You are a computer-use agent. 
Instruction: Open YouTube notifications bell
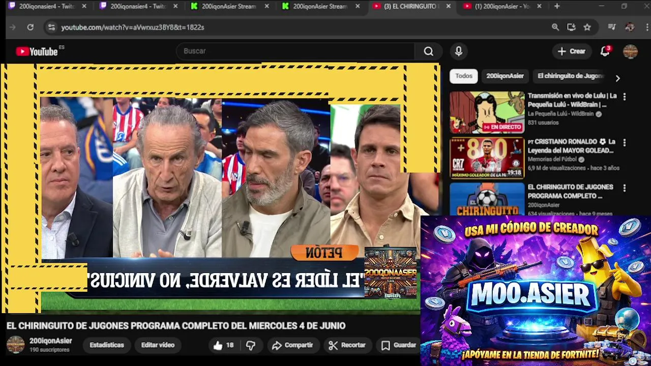605,51
